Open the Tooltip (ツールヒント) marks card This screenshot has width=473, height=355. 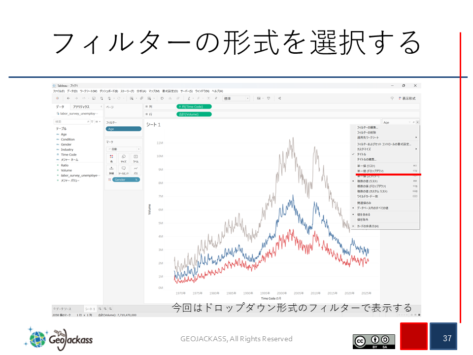(123, 170)
